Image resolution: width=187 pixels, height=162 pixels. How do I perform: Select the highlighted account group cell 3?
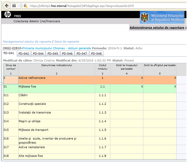(11, 80)
